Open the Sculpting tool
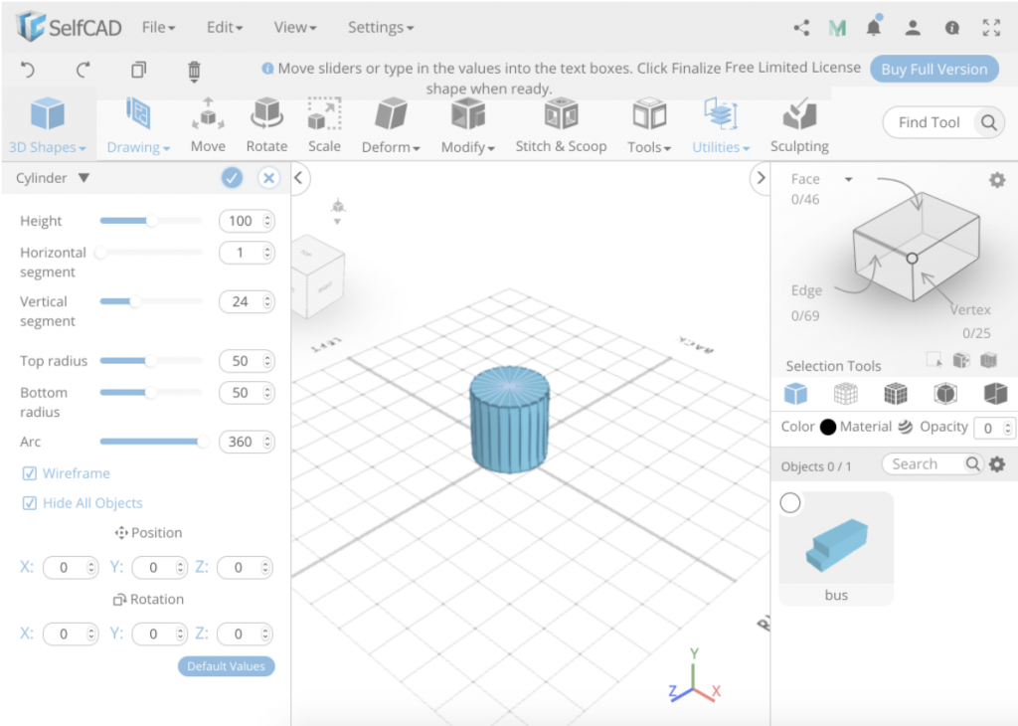This screenshot has width=1018, height=726. 798,124
